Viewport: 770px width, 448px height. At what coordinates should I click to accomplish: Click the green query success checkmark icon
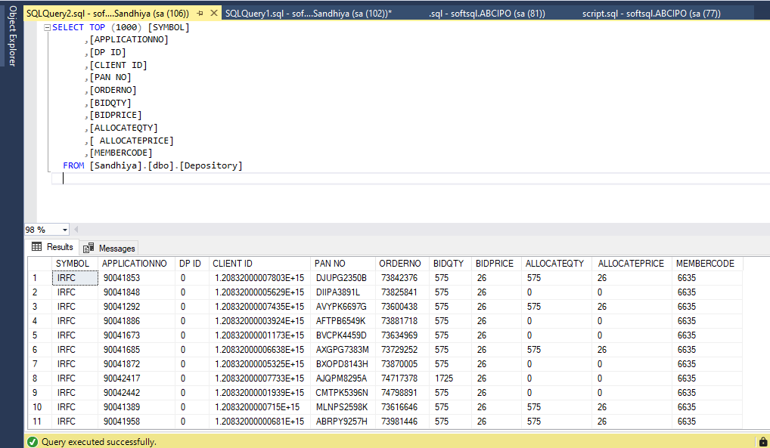click(x=33, y=441)
